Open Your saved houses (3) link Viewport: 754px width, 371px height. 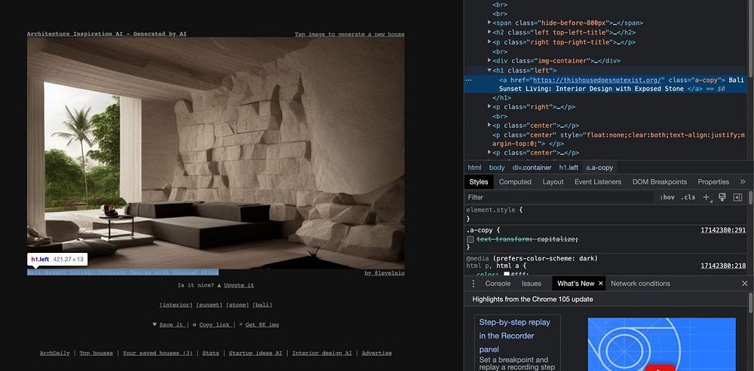158,353
